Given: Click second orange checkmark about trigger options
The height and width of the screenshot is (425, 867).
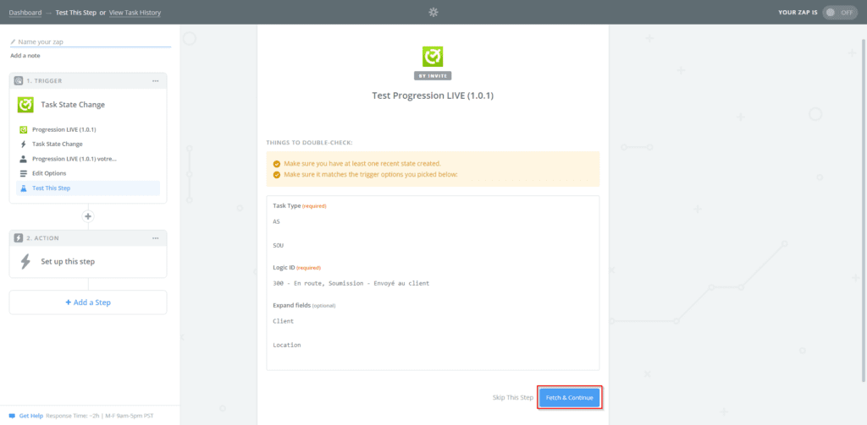Looking at the screenshot, I should coord(277,175).
